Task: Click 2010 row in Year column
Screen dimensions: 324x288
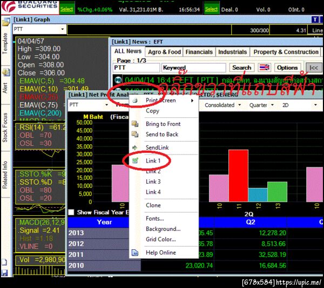Action: (x=104, y=265)
